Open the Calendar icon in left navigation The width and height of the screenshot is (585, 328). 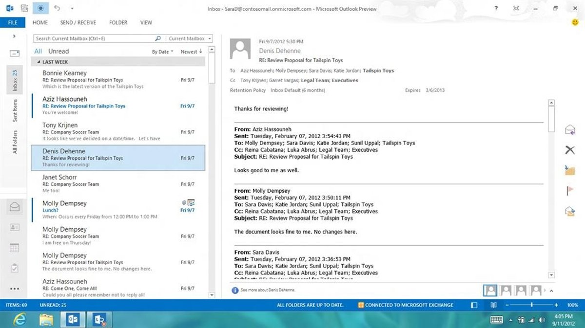pos(14,248)
